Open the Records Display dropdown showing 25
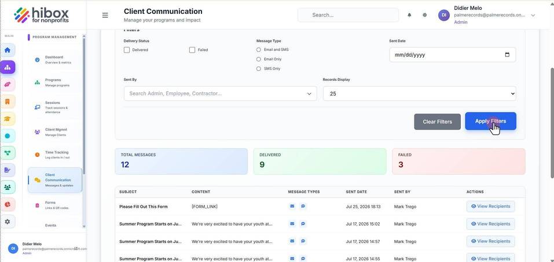Image resolution: width=554 pixels, height=262 pixels. coord(419,93)
